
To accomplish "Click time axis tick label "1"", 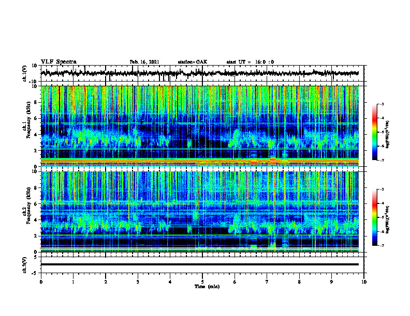I will (x=73, y=282).
